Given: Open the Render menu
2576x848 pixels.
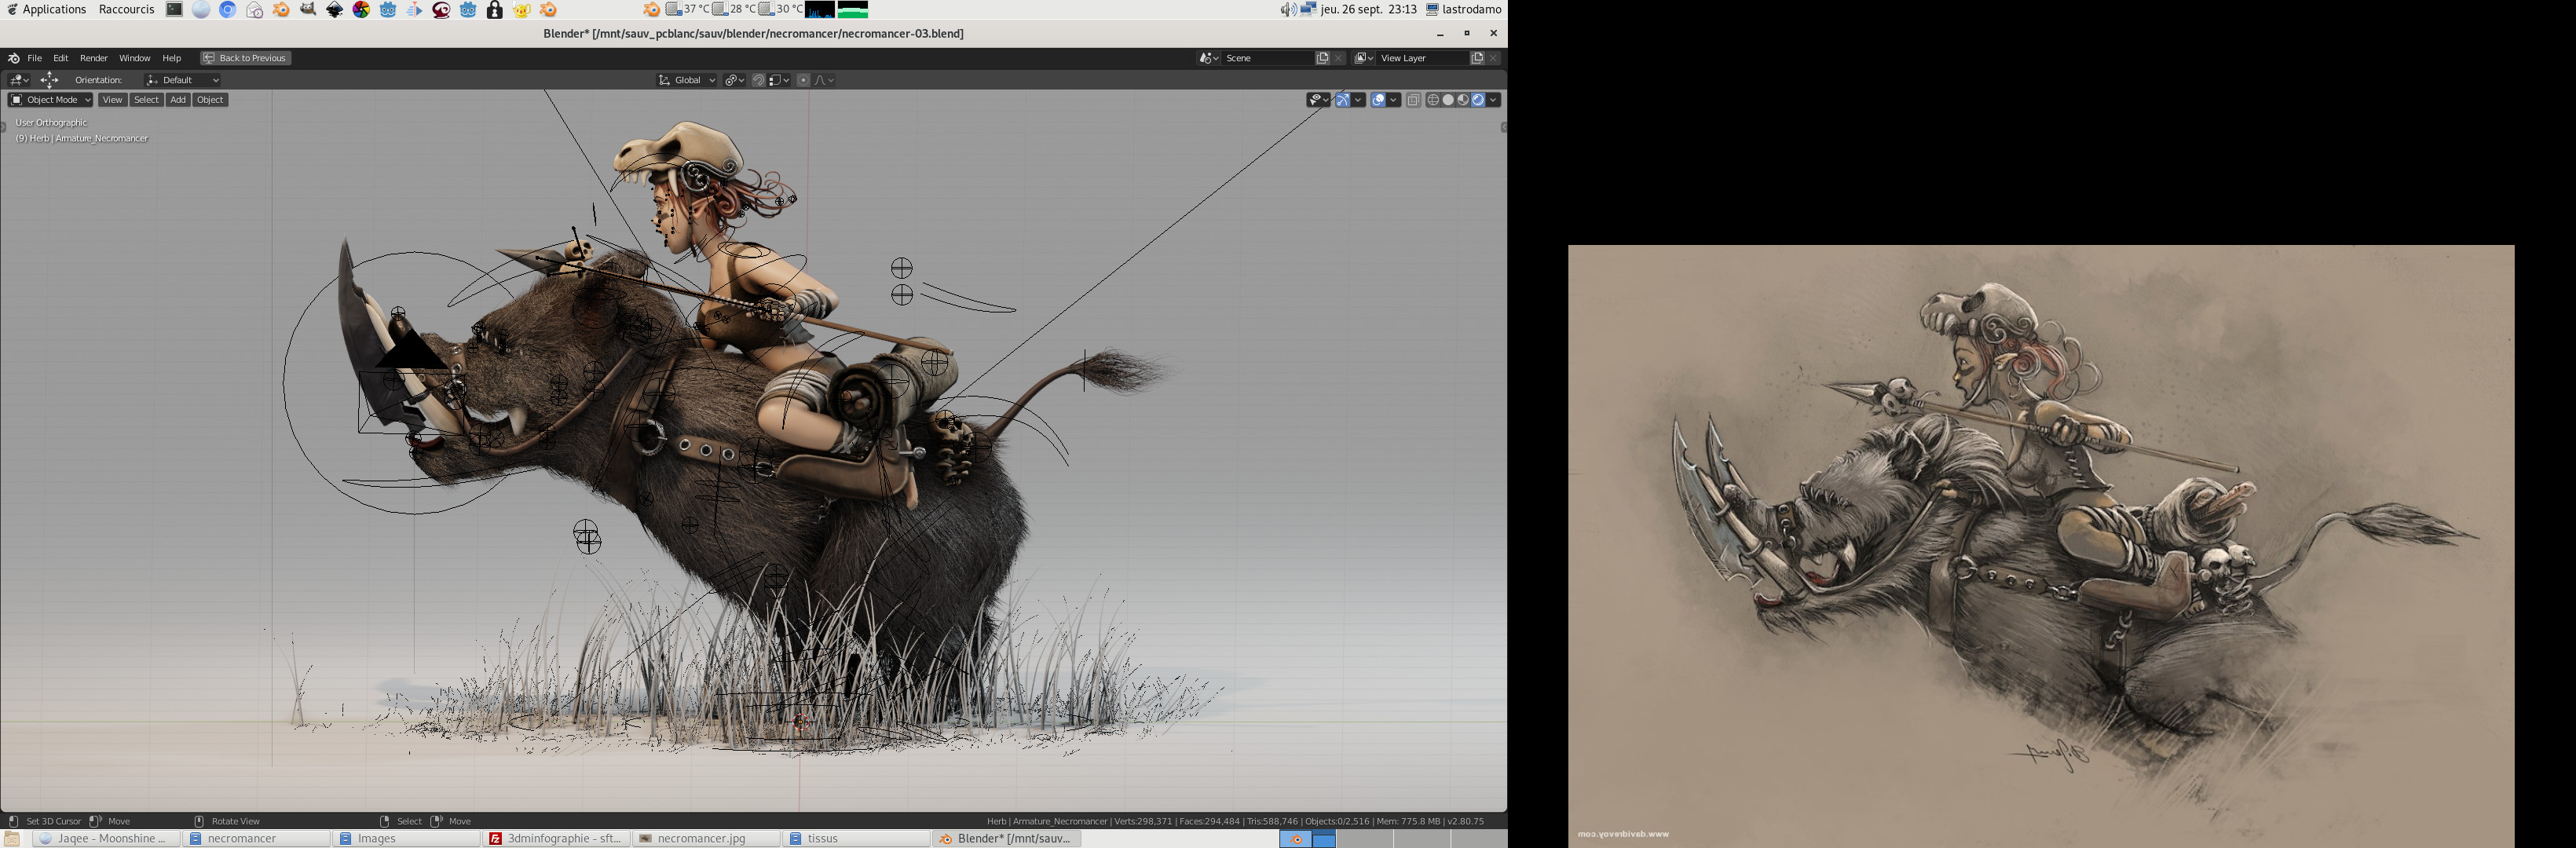Looking at the screenshot, I should (94, 58).
